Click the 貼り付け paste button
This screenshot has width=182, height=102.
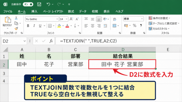[x=7, y=21]
